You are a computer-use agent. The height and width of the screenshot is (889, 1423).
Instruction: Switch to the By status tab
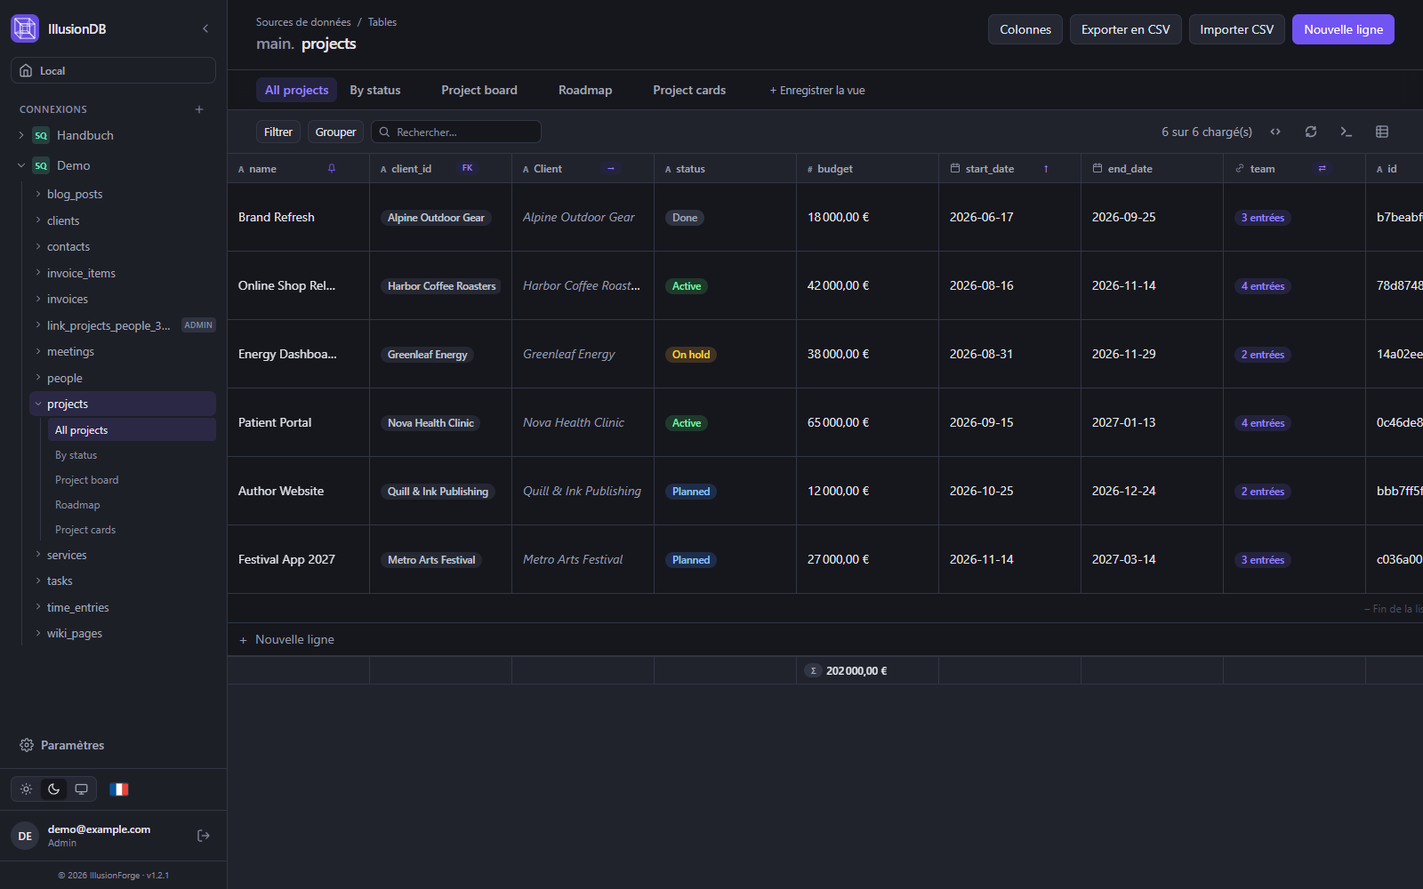point(375,90)
